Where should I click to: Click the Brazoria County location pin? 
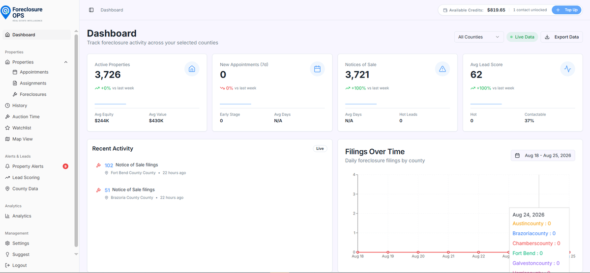click(106, 197)
